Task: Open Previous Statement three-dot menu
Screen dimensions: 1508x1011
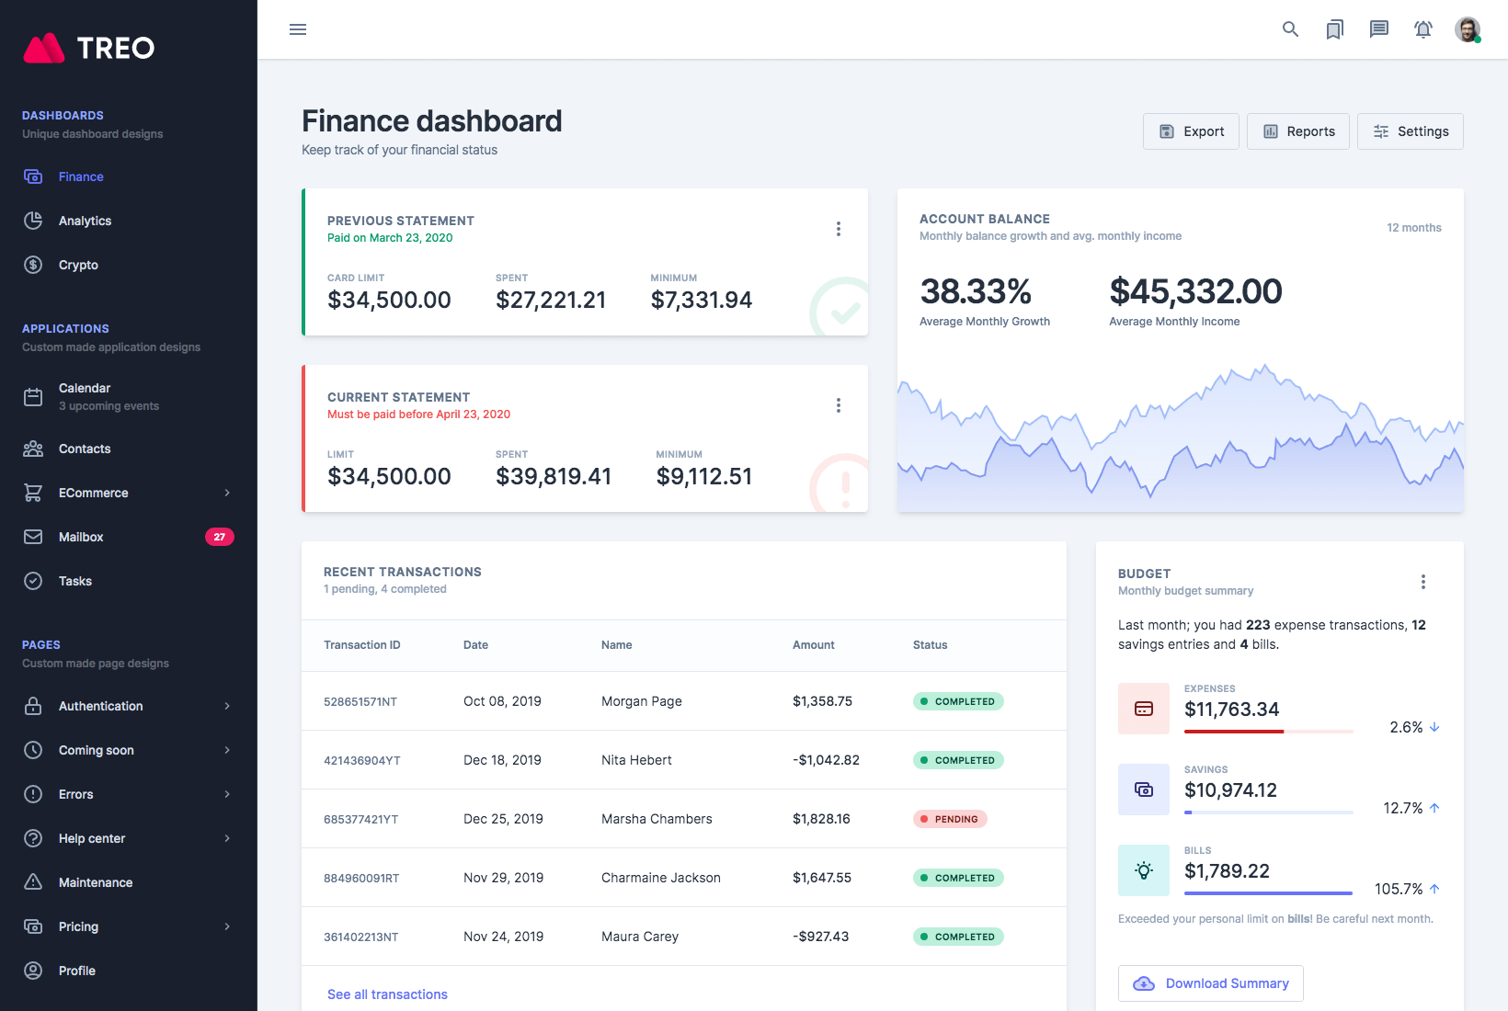Action: (838, 229)
